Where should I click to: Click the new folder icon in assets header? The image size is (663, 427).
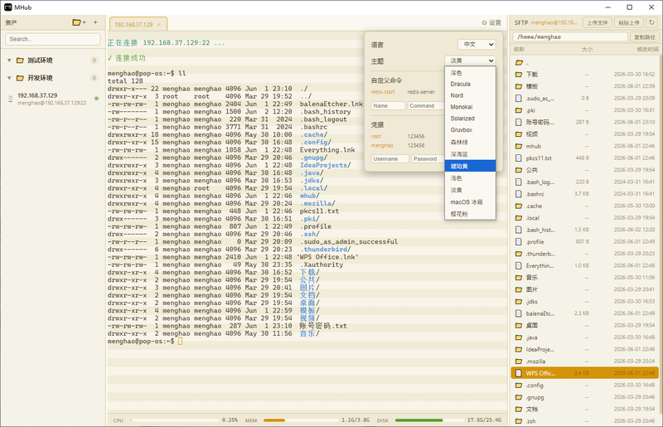click(x=79, y=22)
